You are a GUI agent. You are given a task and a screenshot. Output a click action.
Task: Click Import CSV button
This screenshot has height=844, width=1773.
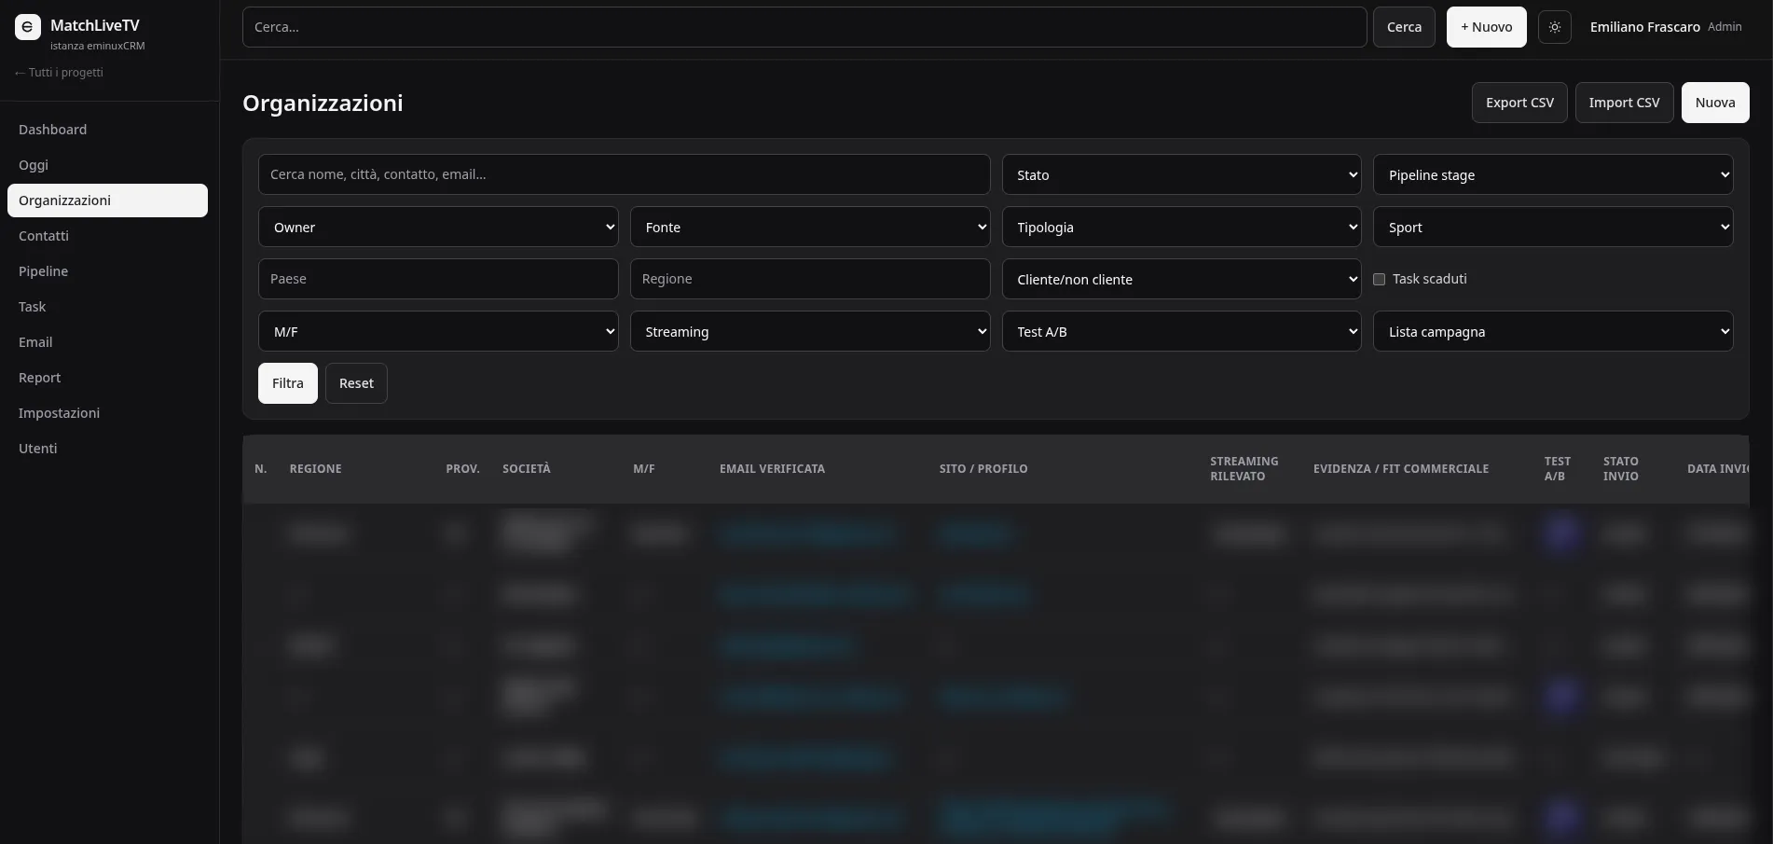pos(1624,103)
